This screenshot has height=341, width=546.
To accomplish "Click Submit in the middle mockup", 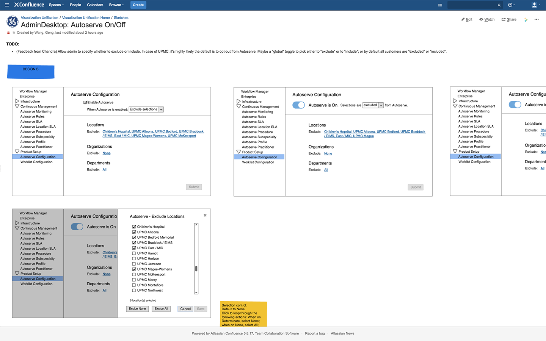I will (x=416, y=187).
